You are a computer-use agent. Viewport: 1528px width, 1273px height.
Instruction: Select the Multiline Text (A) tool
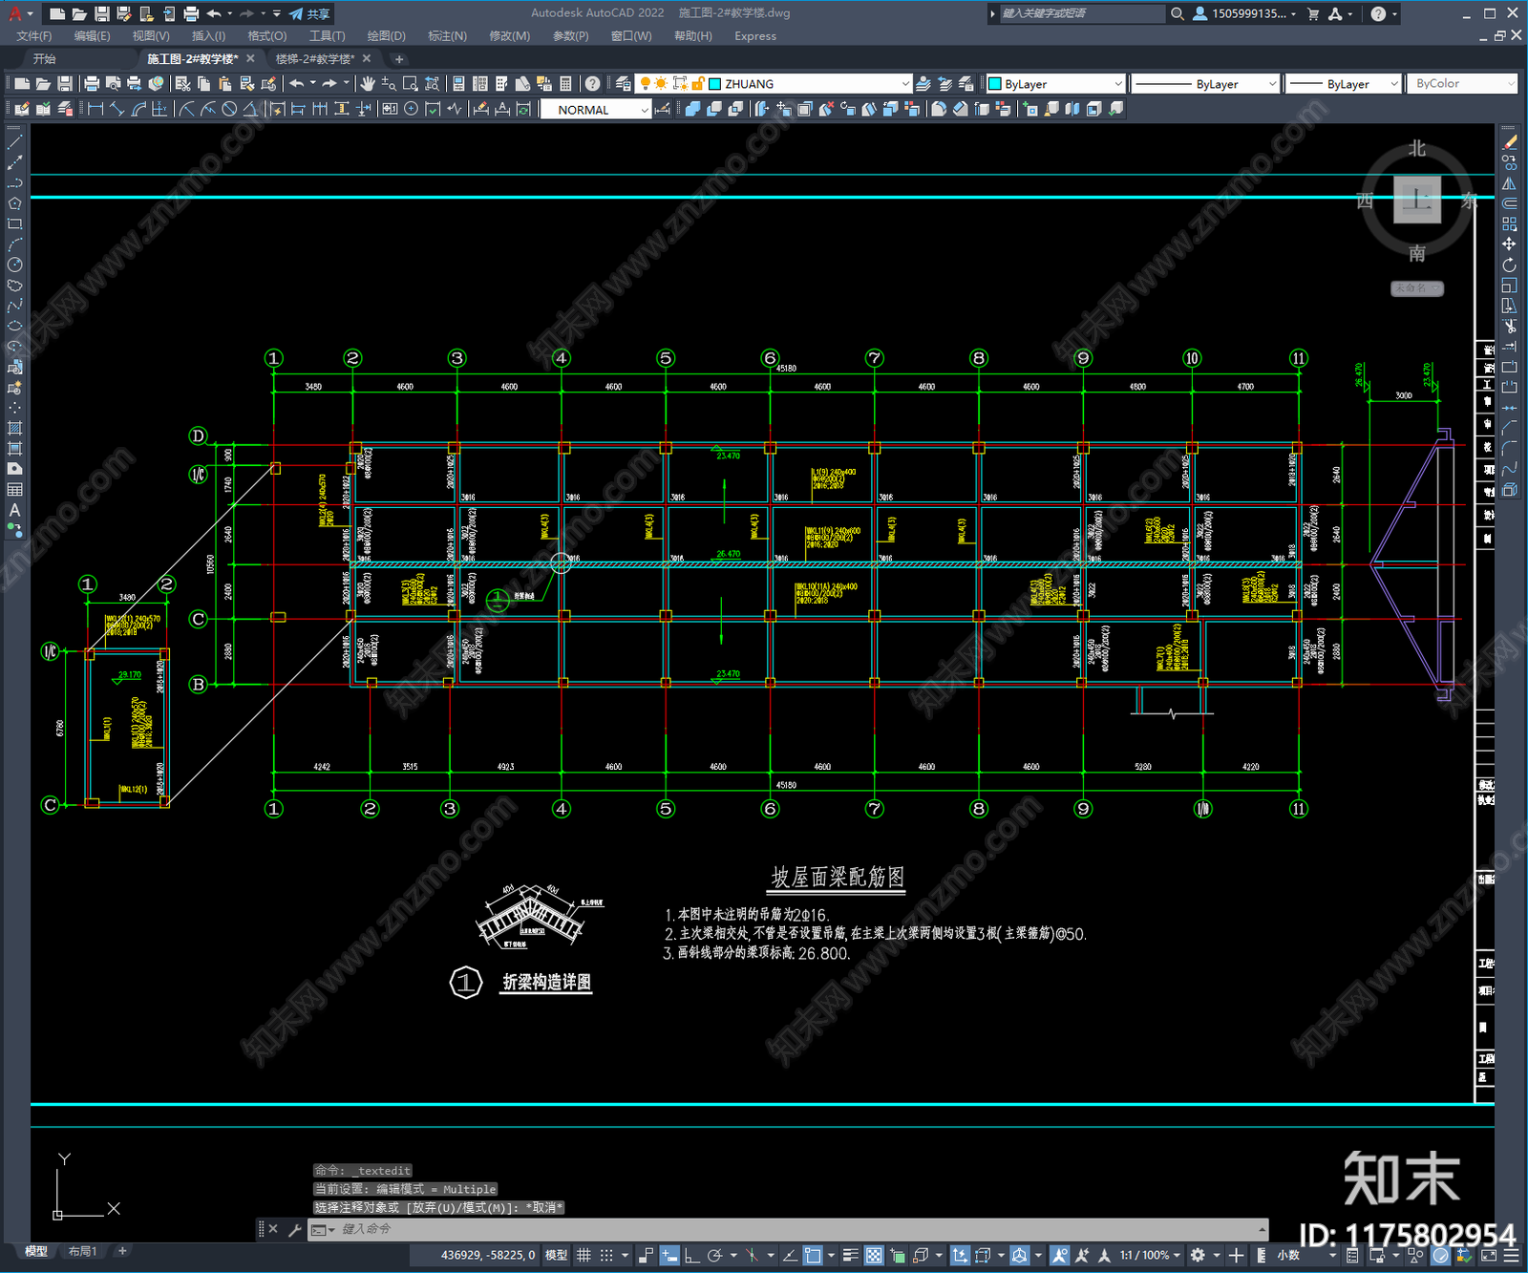tap(14, 510)
